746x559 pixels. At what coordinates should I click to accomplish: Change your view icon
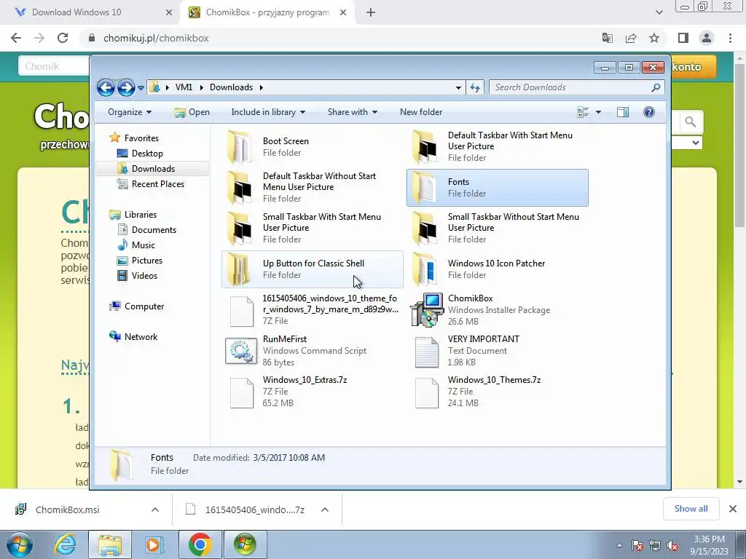pos(583,112)
